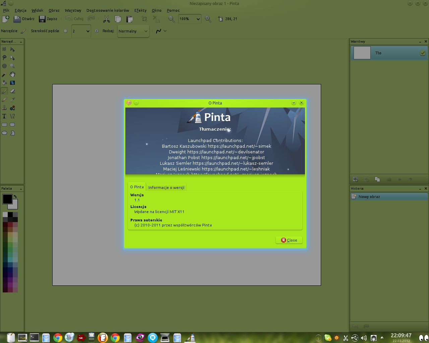Open terminal from the taskbar
The height and width of the screenshot is (343, 429).
coord(34,338)
